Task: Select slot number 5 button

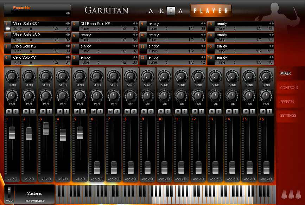Action: (x=75, y=26)
